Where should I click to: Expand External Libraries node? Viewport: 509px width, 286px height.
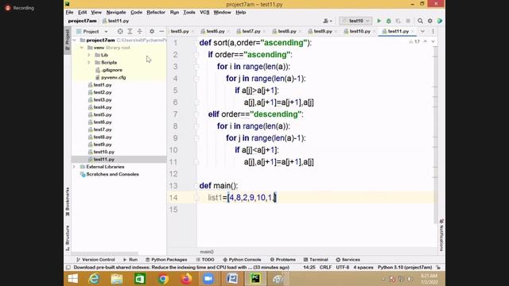74,167
